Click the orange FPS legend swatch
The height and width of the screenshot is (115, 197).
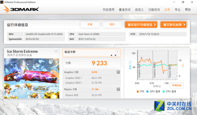click(x=138, y=91)
